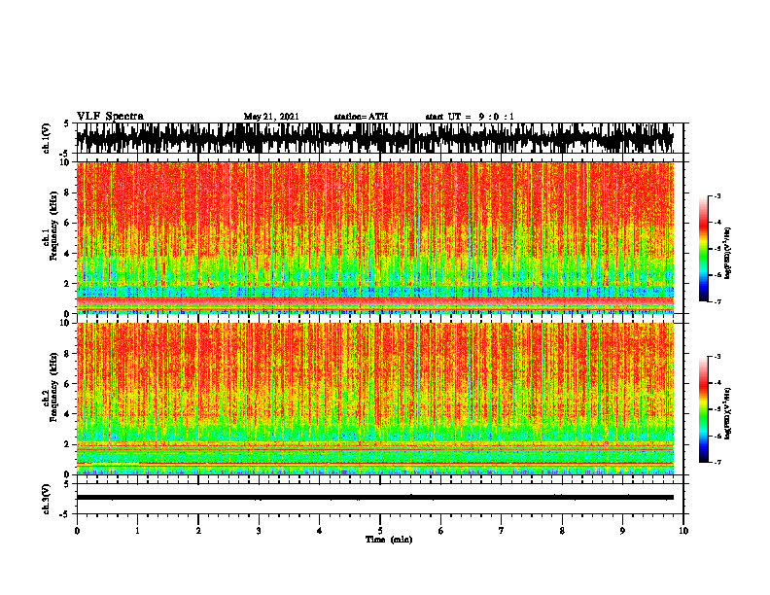Click the ch.2 "Frequency (kHz)" axis label
The image size is (770, 595).
point(53,387)
